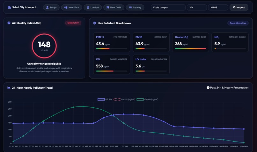Click the PM10 level progress bar
Viewport: 257px width, 152px height.
[x=151, y=49]
